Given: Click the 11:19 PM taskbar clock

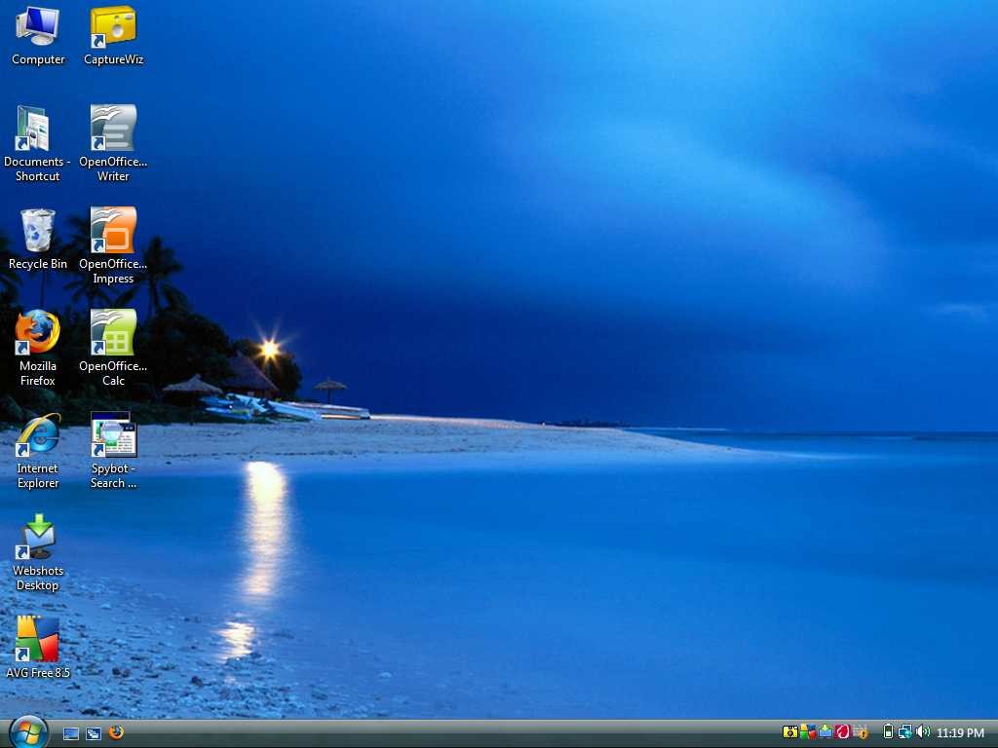Looking at the screenshot, I should (960, 732).
